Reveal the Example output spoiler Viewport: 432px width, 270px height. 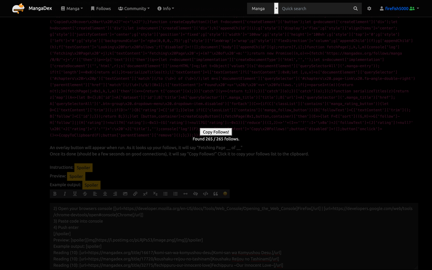(x=91, y=185)
